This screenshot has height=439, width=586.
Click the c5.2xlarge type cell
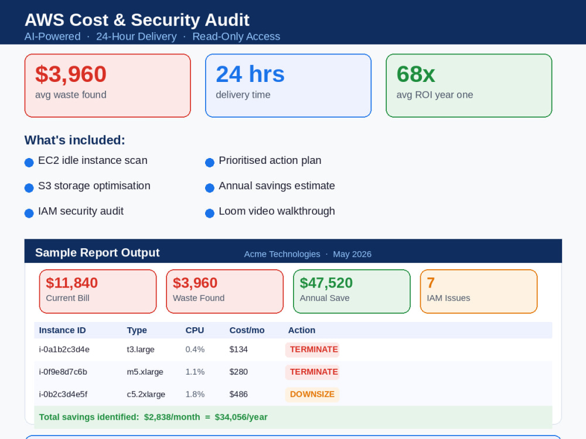pos(146,394)
